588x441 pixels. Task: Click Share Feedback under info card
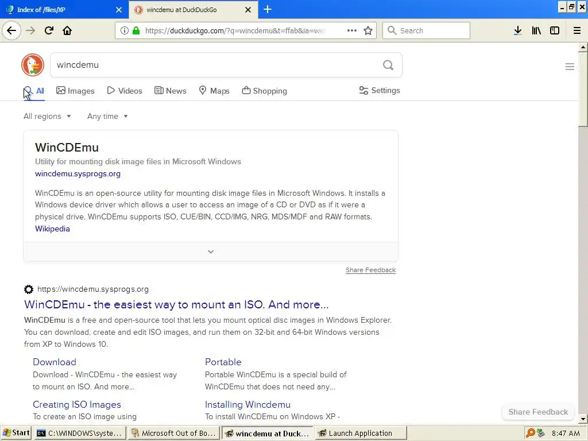click(x=370, y=270)
